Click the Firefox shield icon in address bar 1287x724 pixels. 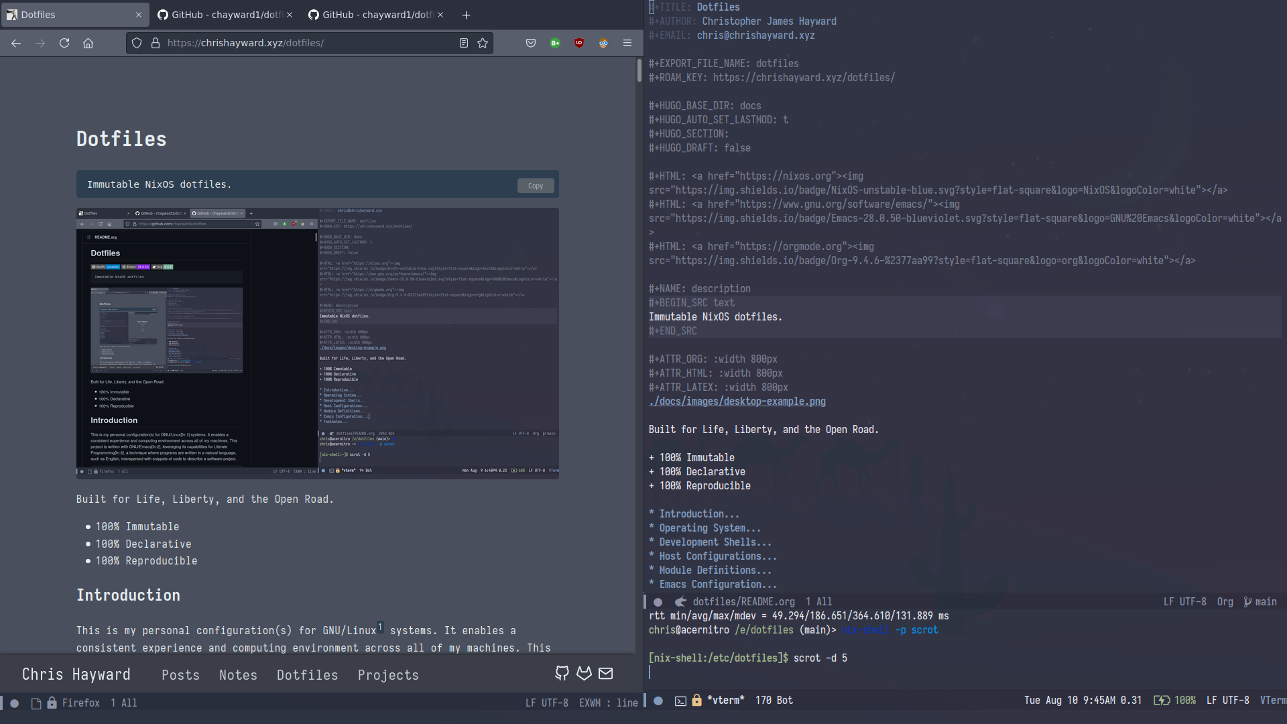(137, 42)
